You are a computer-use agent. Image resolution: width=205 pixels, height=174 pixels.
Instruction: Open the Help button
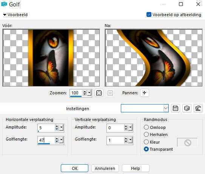pyautogui.click(x=136, y=168)
